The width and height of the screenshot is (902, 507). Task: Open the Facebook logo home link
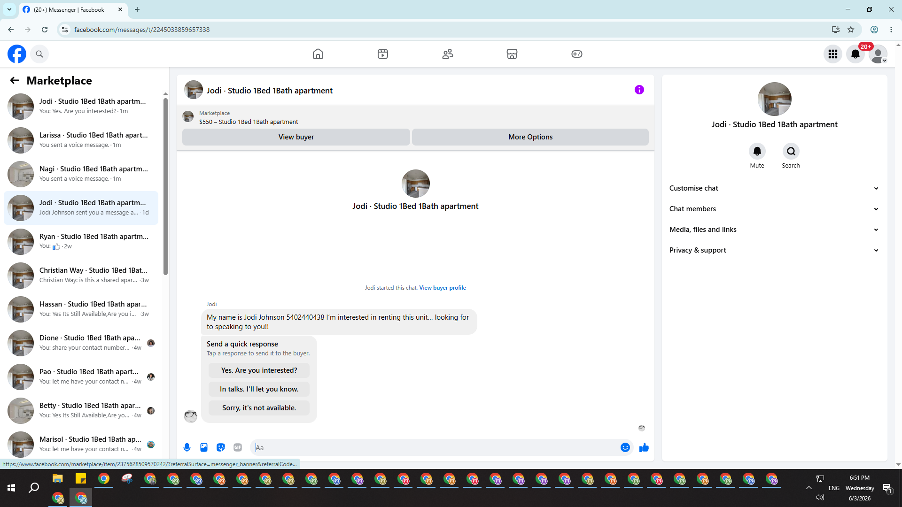[x=17, y=54]
